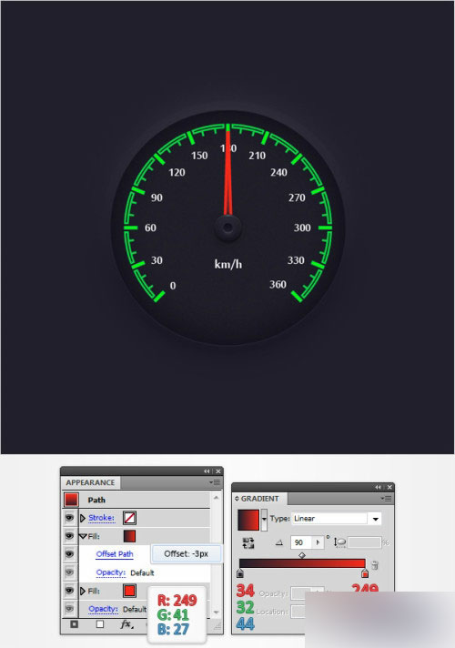Select the APPEARANCE panel tab
This screenshot has width=455, height=648.
coord(90,482)
